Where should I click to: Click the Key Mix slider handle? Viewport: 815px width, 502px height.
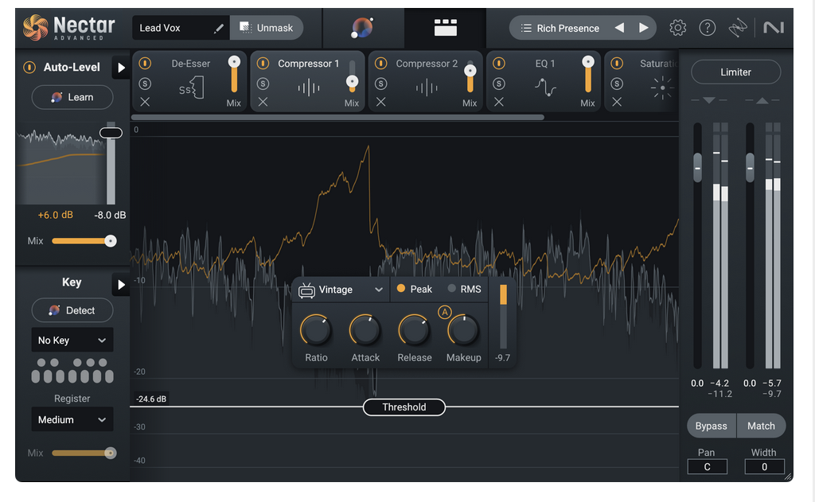point(110,453)
